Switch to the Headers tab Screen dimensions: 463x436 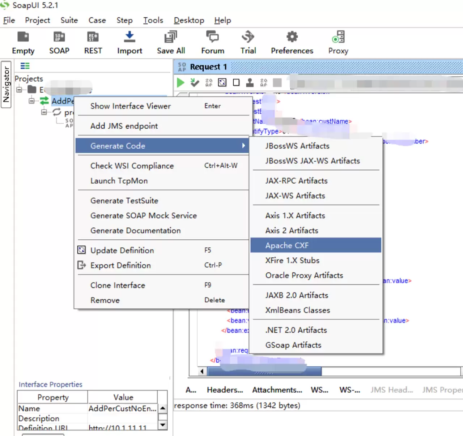pos(225,390)
